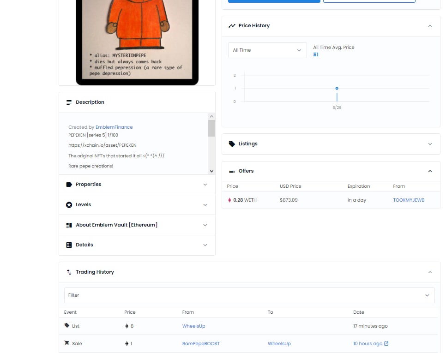Viewport: 446px width, 353px height.
Task: Click the Description lines icon
Action: 69,102
